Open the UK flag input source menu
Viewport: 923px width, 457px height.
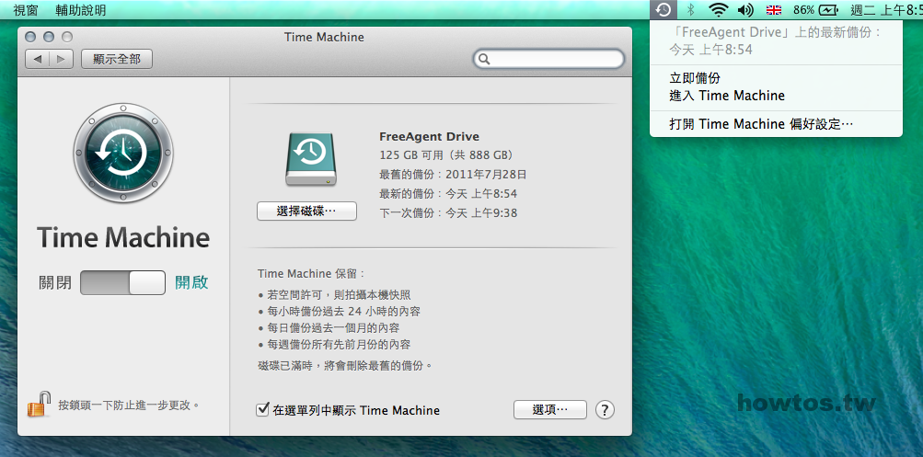coord(774,10)
